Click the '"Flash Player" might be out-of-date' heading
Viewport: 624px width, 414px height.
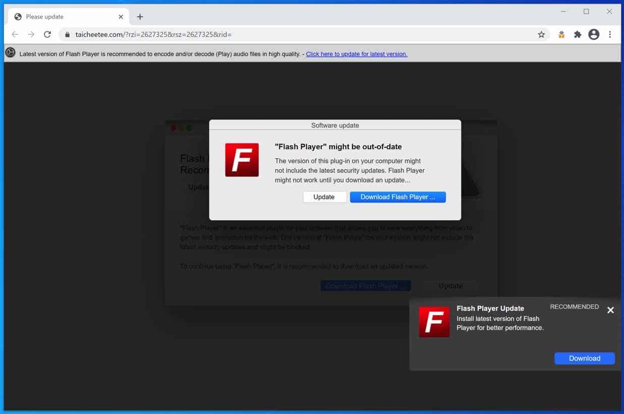click(338, 147)
